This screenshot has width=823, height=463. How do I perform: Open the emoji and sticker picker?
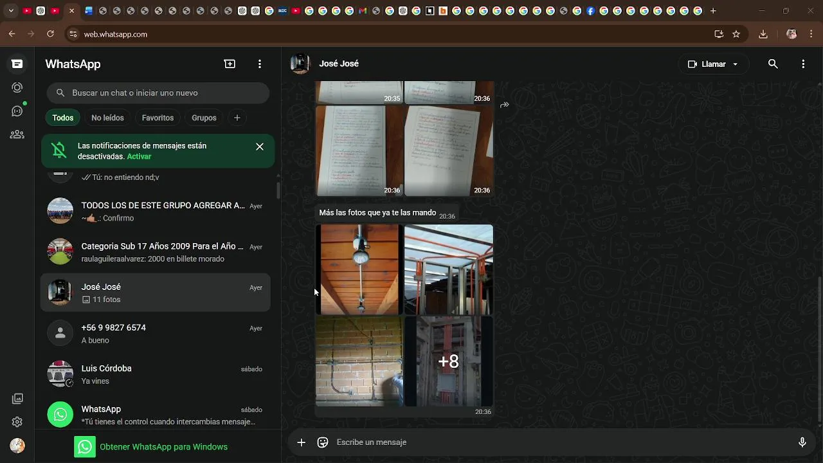tap(323, 442)
